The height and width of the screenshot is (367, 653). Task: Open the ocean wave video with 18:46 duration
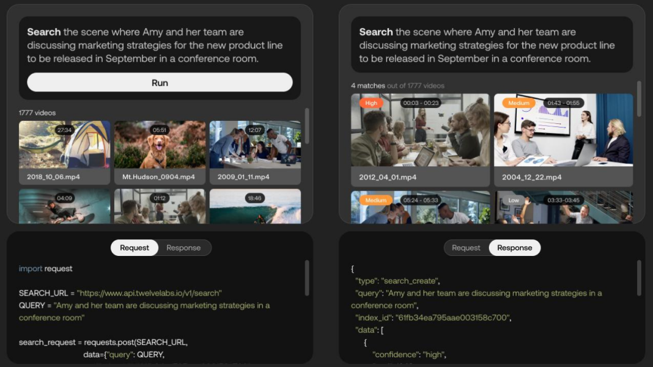pyautogui.click(x=255, y=206)
